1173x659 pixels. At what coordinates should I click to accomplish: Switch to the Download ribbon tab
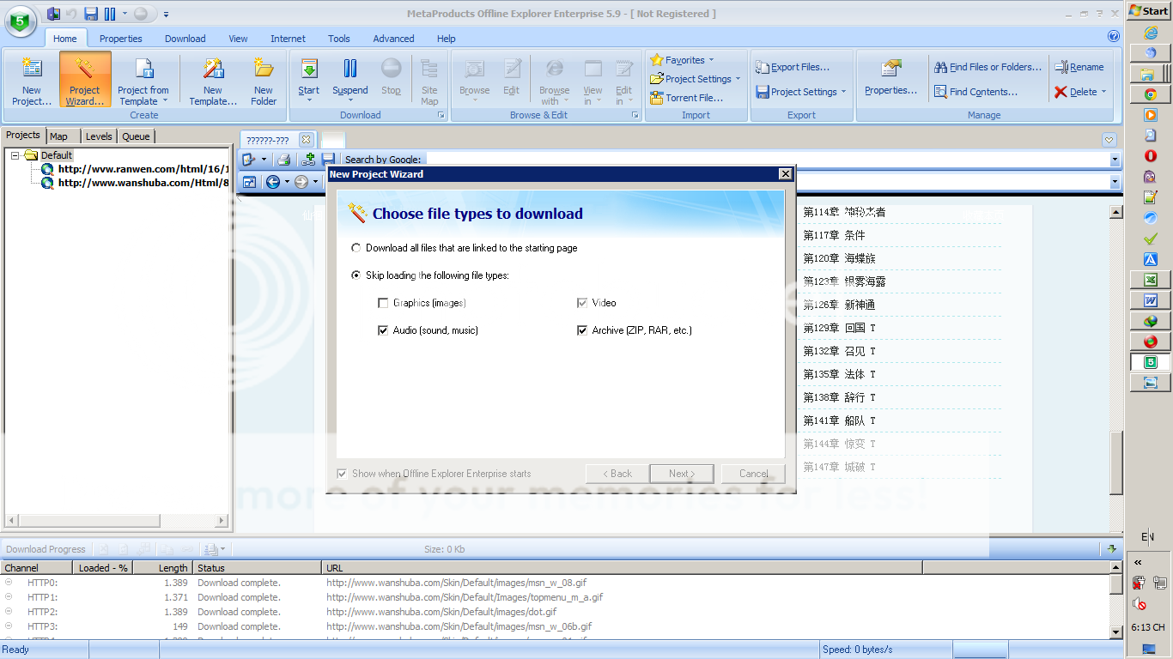185,39
